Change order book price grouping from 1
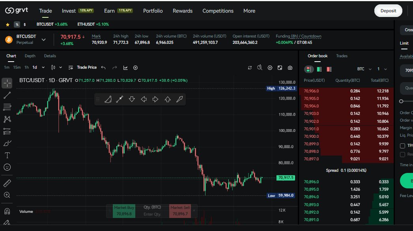 382,69
